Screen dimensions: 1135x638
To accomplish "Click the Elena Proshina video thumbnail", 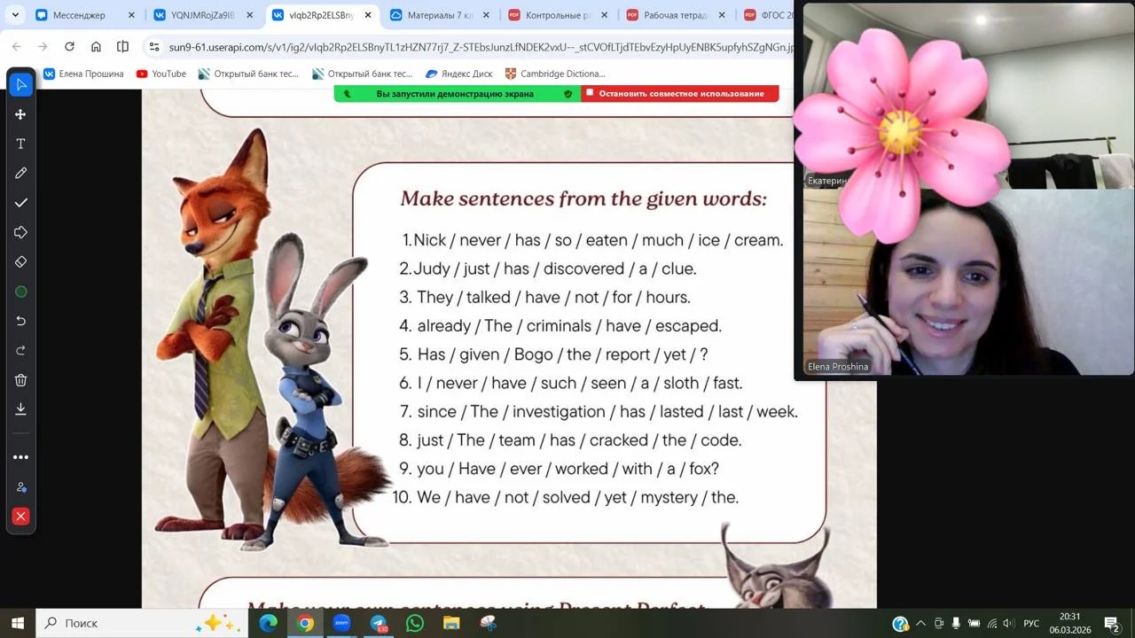I will [x=967, y=282].
